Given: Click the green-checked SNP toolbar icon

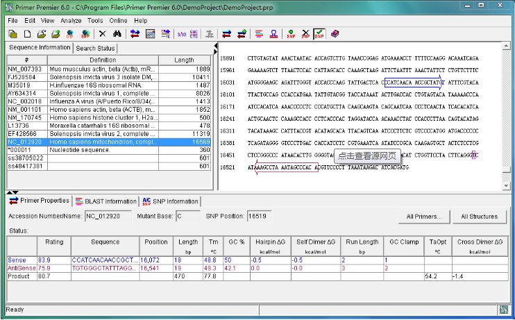Looking at the screenshot, I should click(319, 33).
